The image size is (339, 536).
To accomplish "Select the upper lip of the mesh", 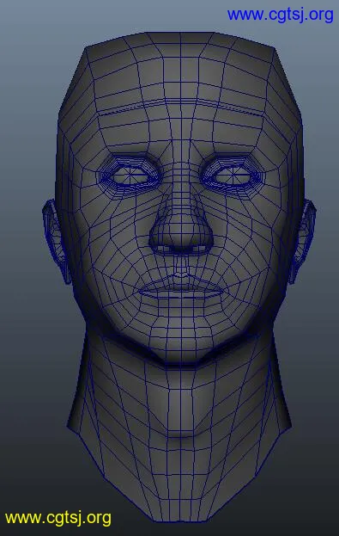I will point(181,286).
